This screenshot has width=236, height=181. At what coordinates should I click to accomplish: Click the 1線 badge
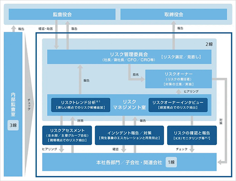click(x=171, y=162)
